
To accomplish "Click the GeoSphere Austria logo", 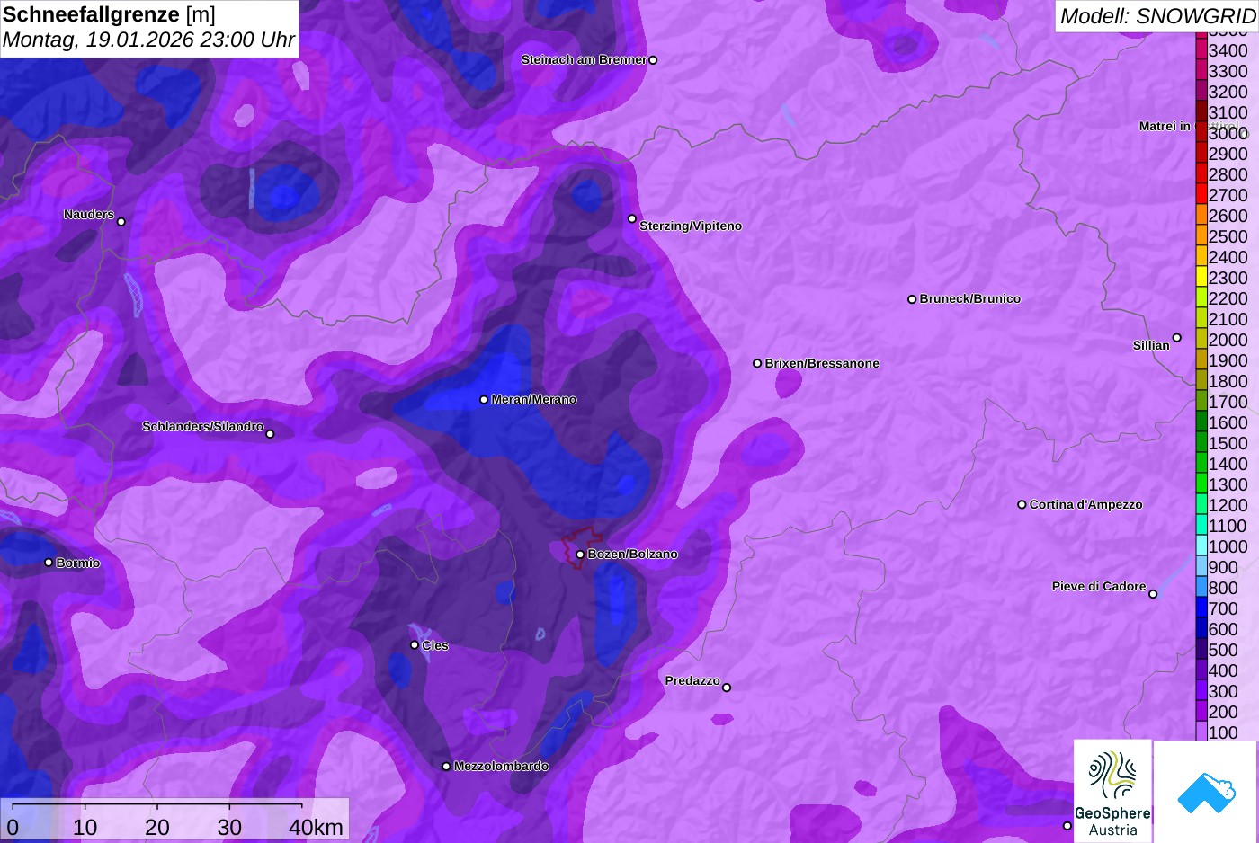I will 1112,791.
